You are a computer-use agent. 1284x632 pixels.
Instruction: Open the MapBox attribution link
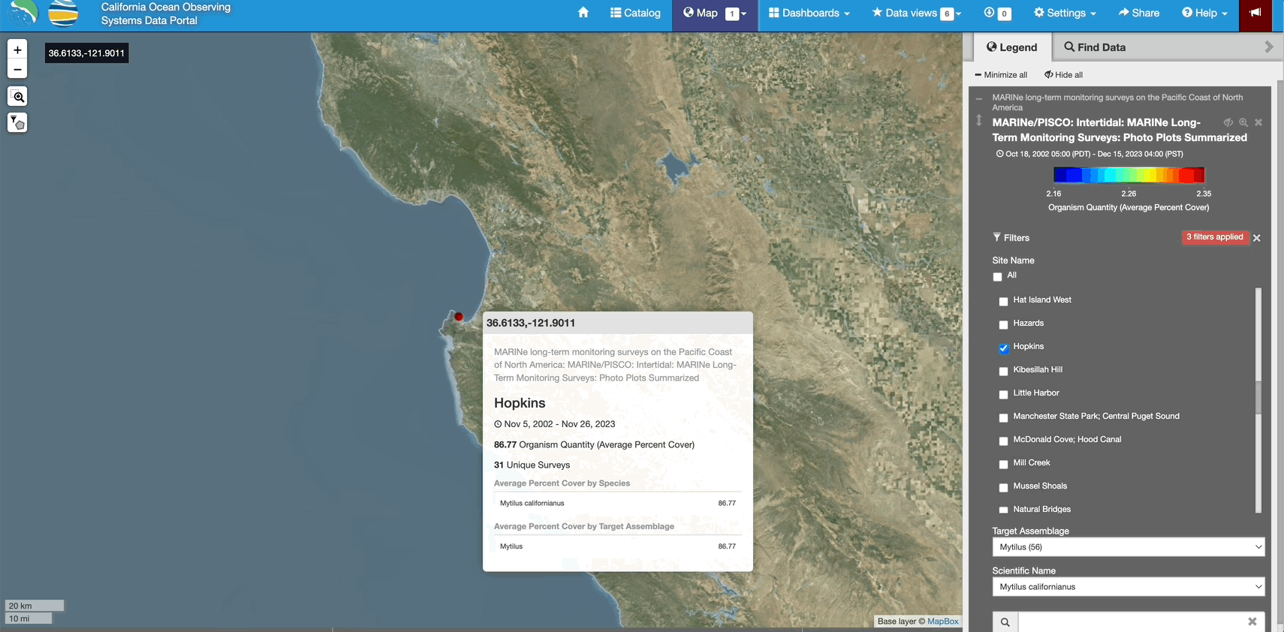point(943,621)
